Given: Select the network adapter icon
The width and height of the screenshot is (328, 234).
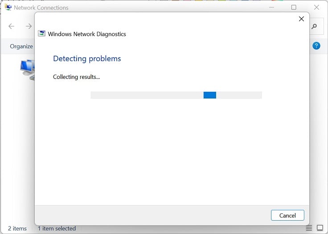Looking at the screenshot, I should click(27, 70).
